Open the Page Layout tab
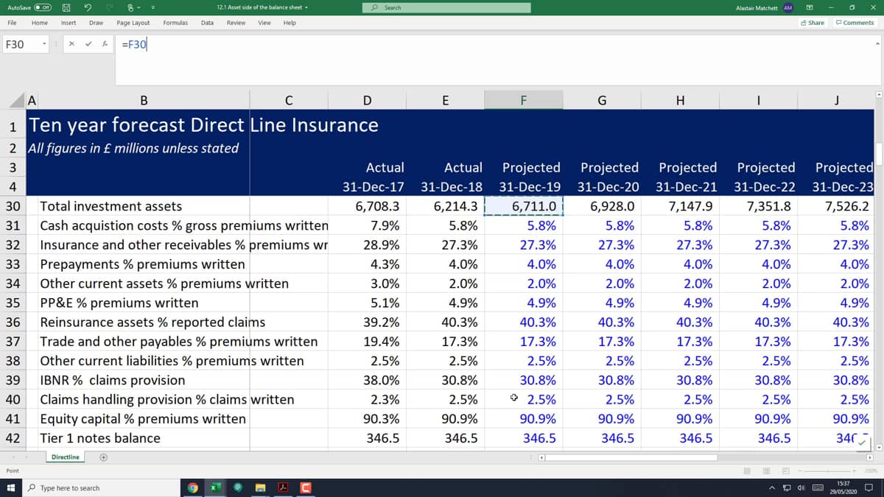 click(x=133, y=23)
